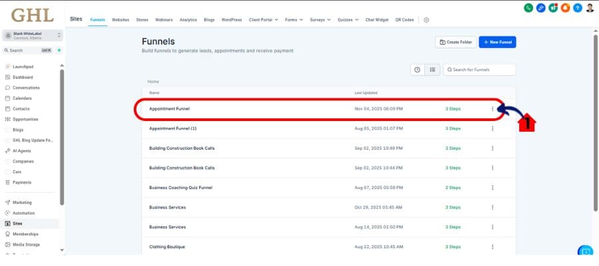This screenshot has height=266, width=599.
Task: Switch to list view toggle
Action: (432, 69)
